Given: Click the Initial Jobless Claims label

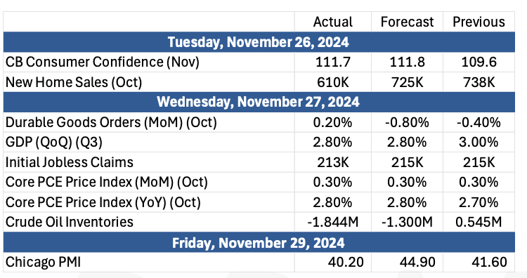Looking at the screenshot, I should click(70, 162).
